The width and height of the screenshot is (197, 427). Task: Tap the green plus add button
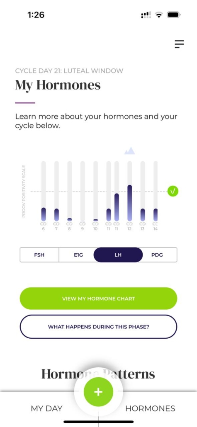point(98,392)
